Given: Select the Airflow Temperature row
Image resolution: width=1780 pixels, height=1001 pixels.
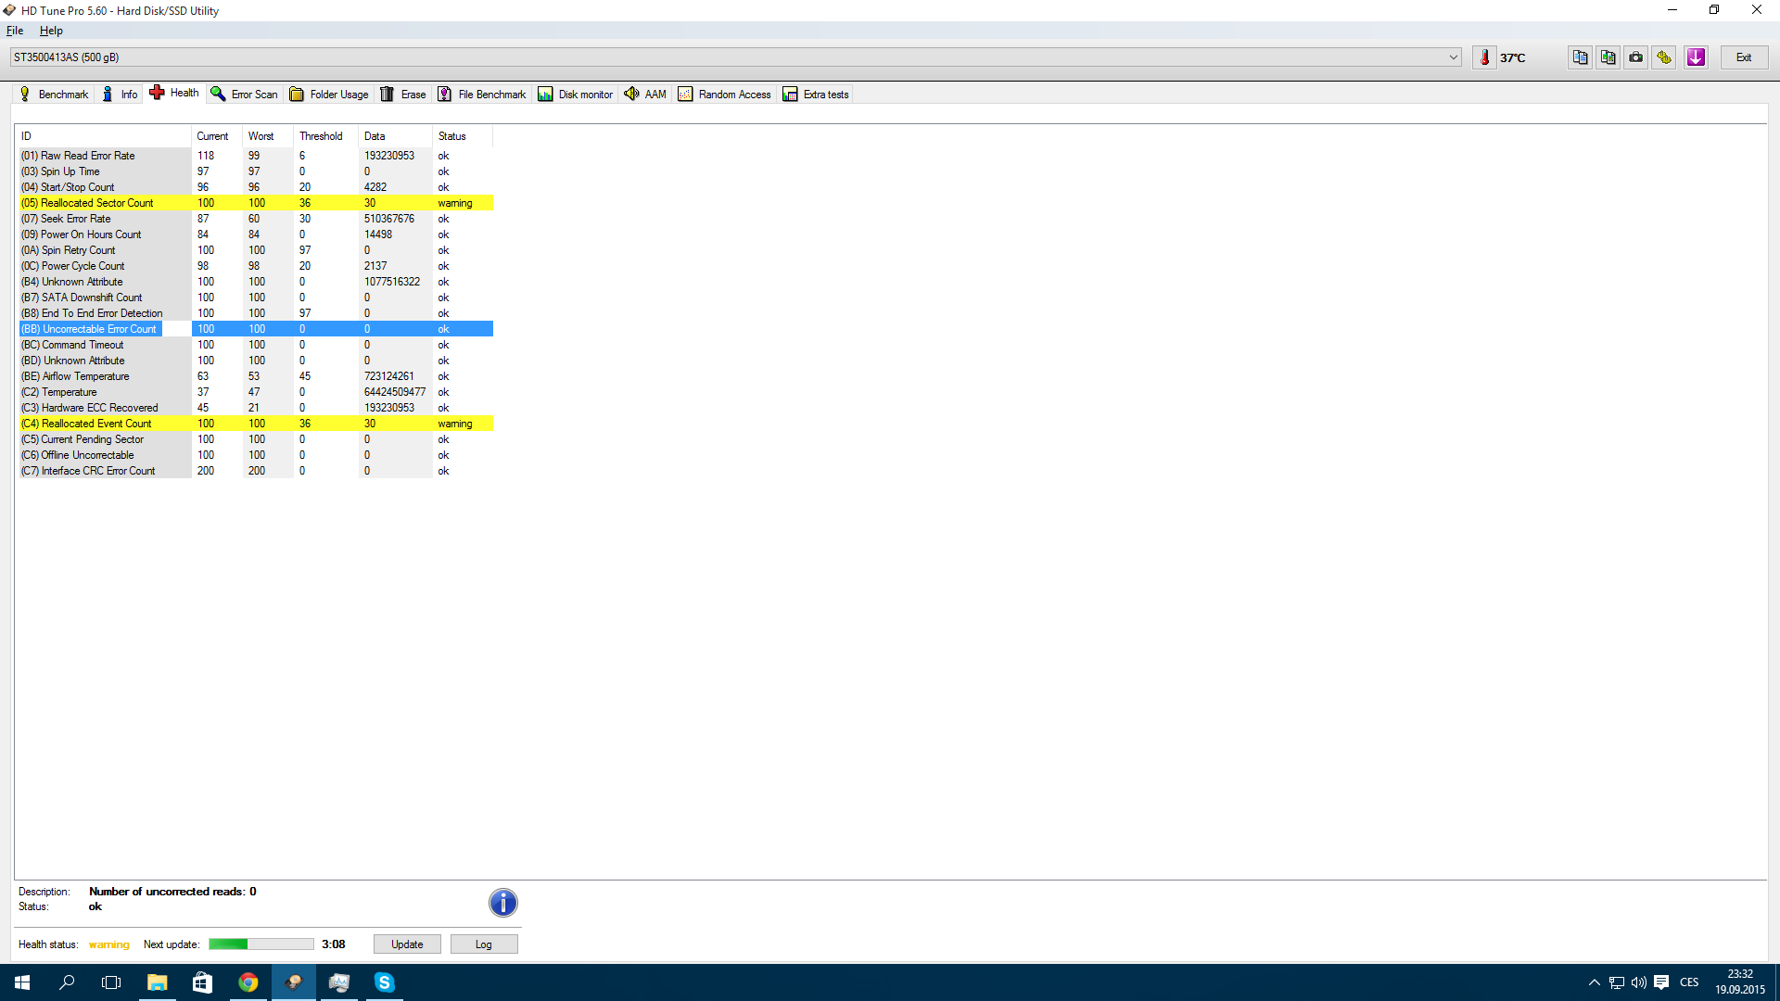Looking at the screenshot, I should coord(255,376).
